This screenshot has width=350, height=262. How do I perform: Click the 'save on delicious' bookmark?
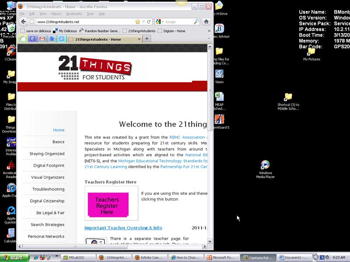point(36,31)
